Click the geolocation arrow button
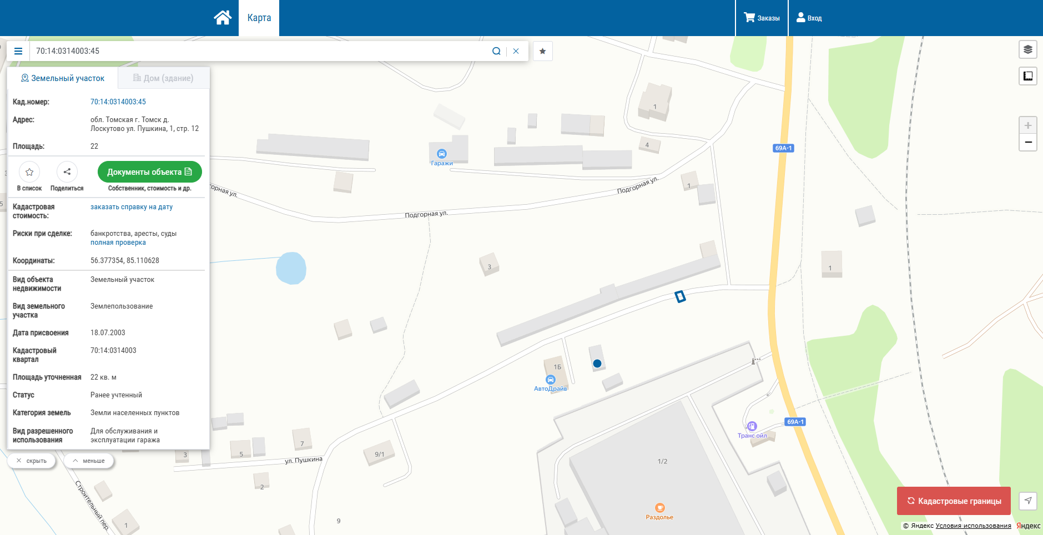The image size is (1043, 535). point(1027,501)
